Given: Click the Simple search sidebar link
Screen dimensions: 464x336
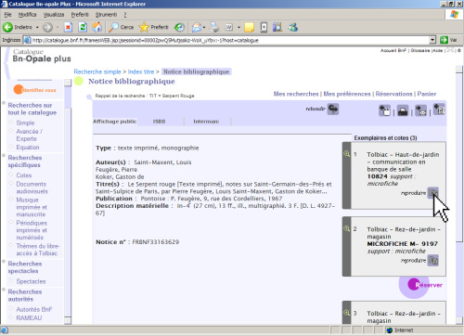Looking at the screenshot, I should (25, 123).
